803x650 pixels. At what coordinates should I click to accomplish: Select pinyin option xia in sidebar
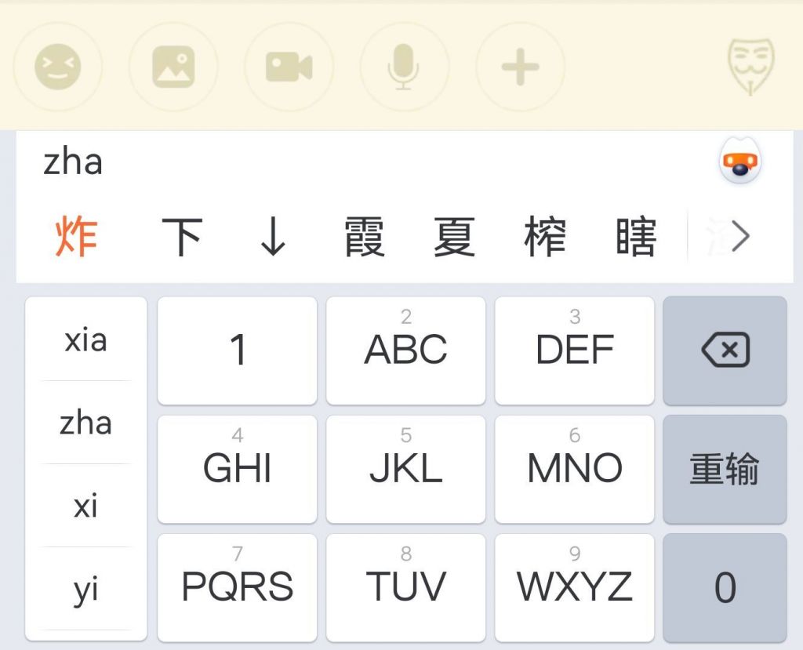[x=85, y=340]
